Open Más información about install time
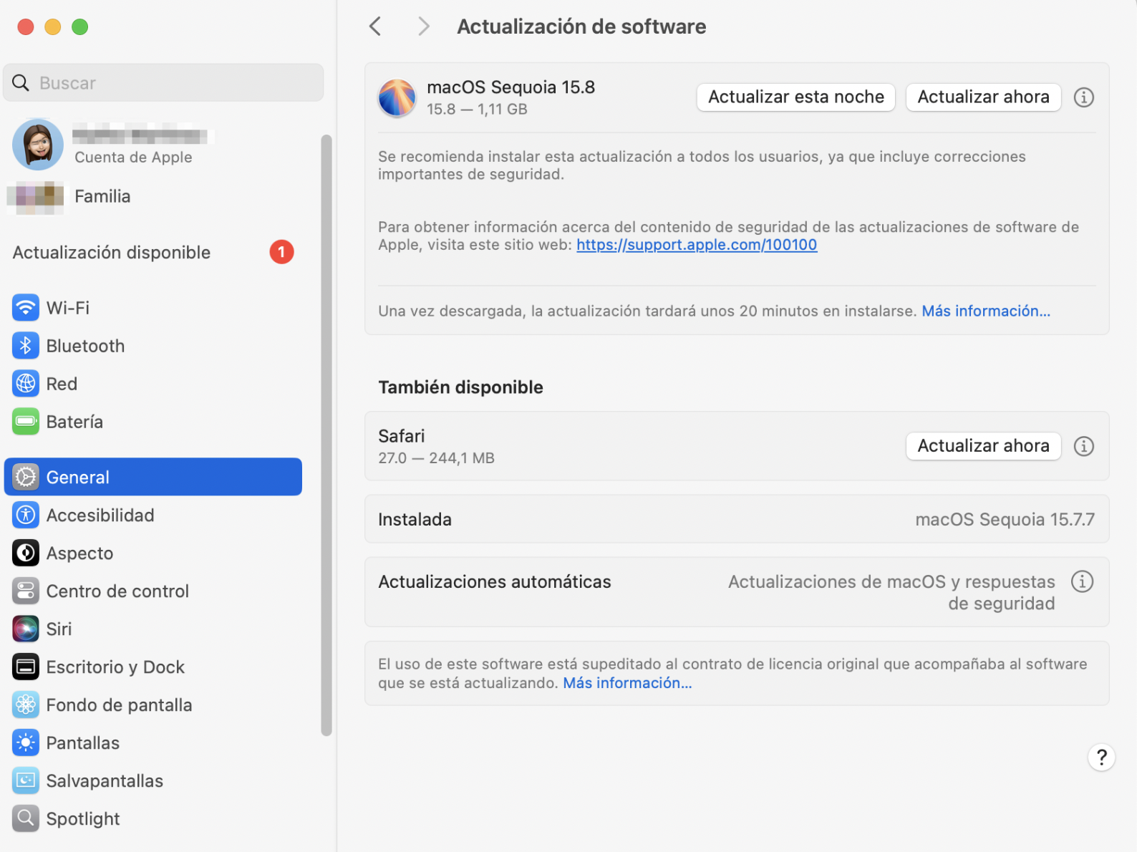 pyautogui.click(x=986, y=311)
